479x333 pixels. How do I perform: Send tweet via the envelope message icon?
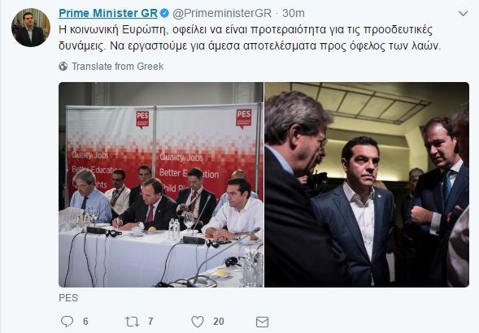coord(262,322)
